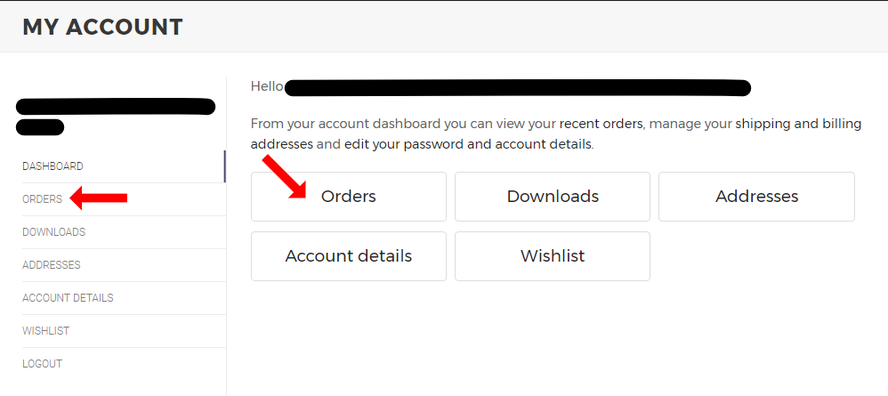Open Dashboard in the sidebar menu
The height and width of the screenshot is (396, 888).
52,166
